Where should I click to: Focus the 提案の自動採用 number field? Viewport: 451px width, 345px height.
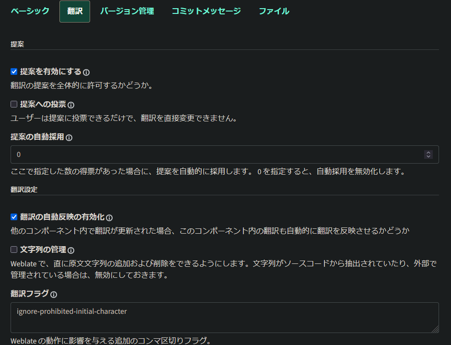[x=225, y=155]
